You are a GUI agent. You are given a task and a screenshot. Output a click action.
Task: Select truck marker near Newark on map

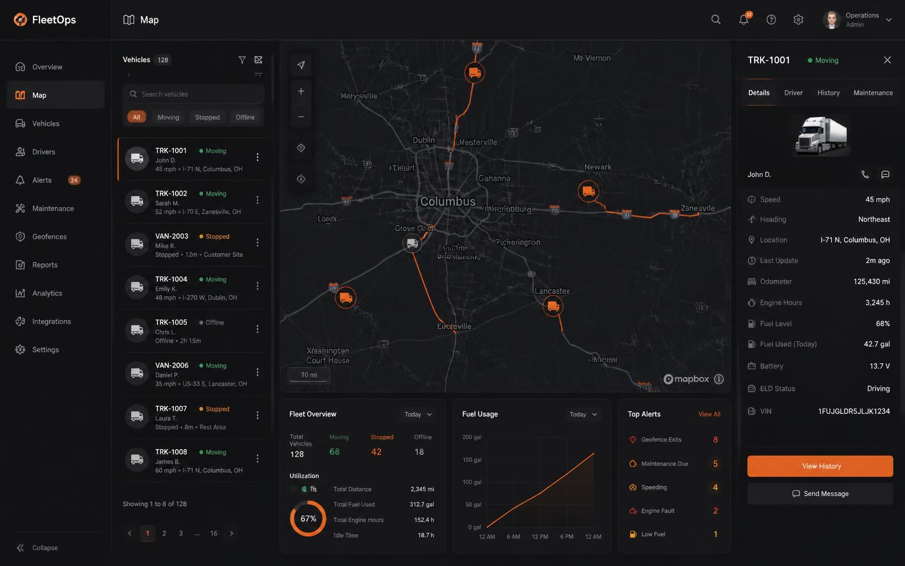click(x=588, y=191)
